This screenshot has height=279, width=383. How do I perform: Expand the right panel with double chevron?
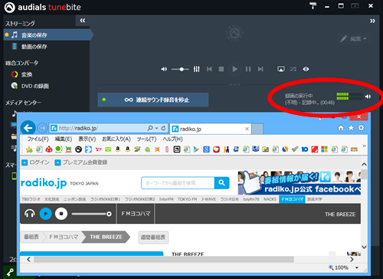tap(372, 21)
